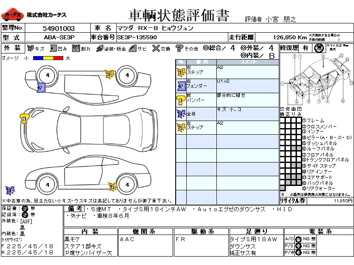This screenshot has height=265, width=354.
Task: Click the 凹み dent legend icon
Action: click(54, 48)
